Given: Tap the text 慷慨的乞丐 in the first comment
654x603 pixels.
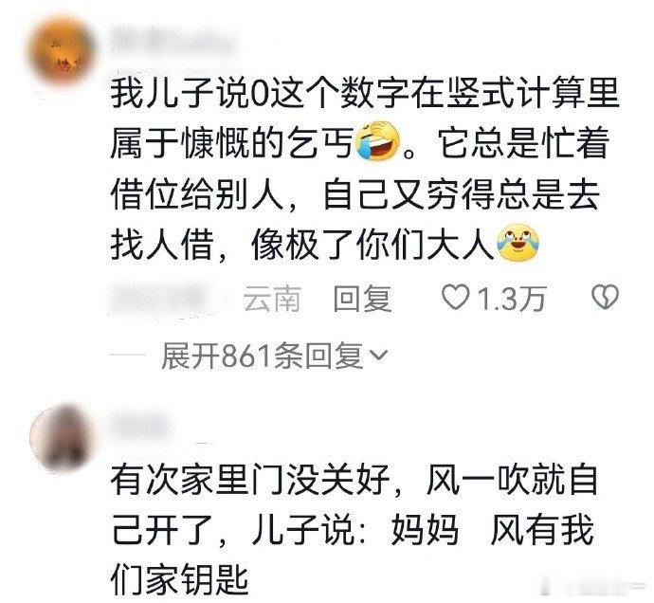Looking at the screenshot, I should tap(267, 143).
